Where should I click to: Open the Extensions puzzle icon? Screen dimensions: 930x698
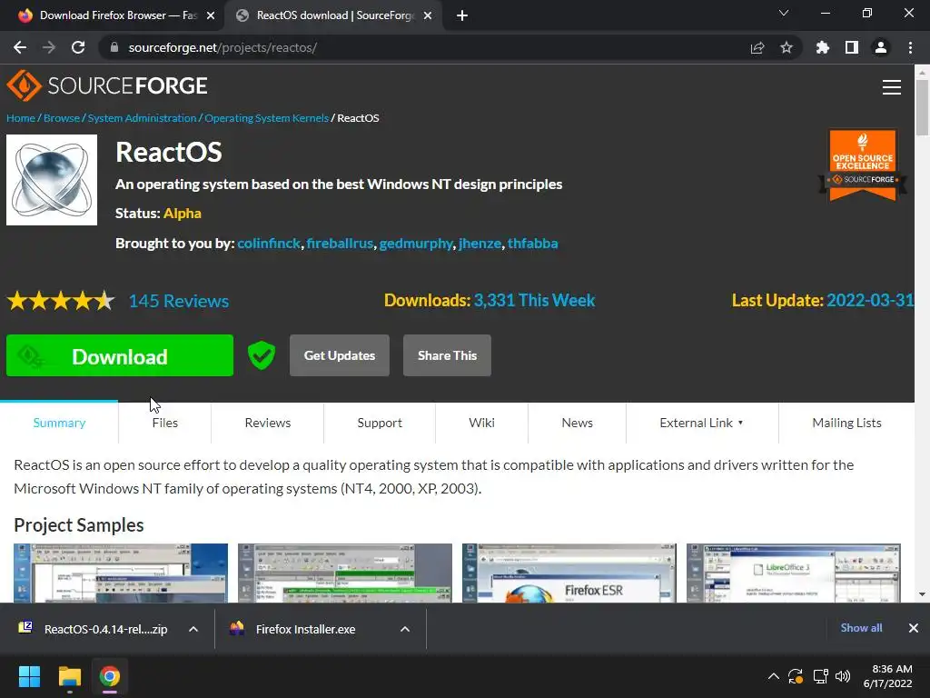click(x=823, y=47)
